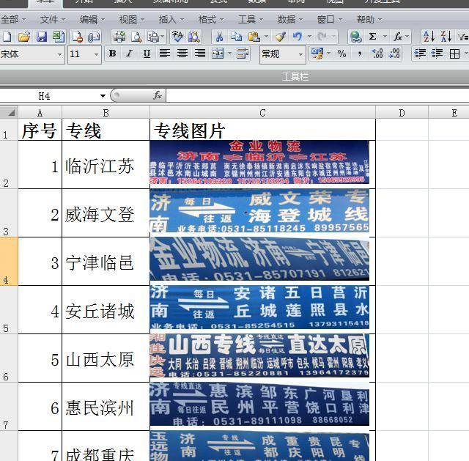The image size is (469, 461).
Task: Click the New blank workbook icon
Action: [7, 37]
